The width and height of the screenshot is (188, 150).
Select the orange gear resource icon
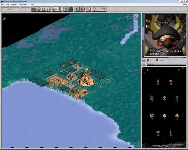click(152, 115)
